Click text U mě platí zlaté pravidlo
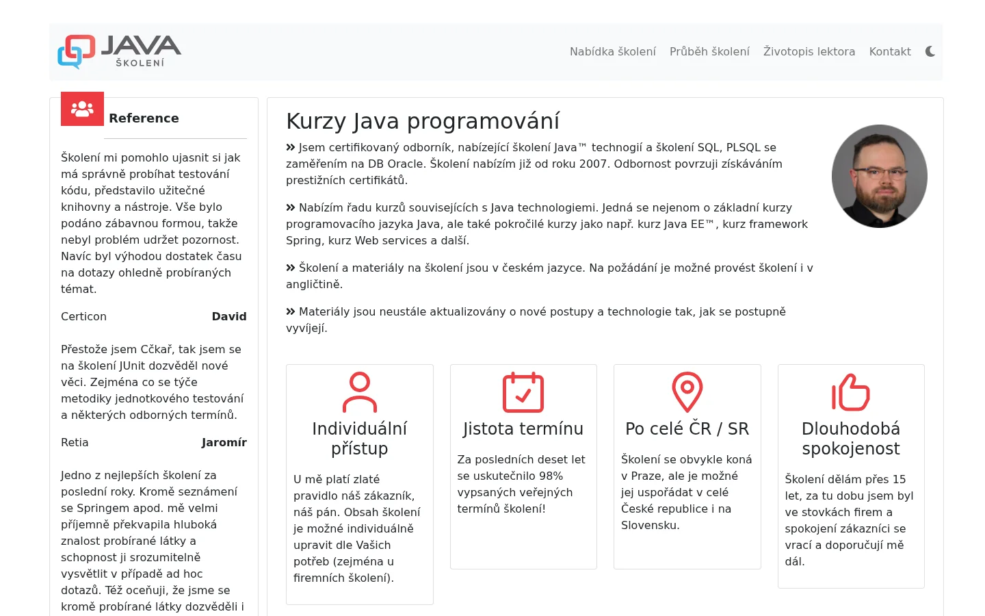The height and width of the screenshot is (616, 985). click(x=358, y=528)
